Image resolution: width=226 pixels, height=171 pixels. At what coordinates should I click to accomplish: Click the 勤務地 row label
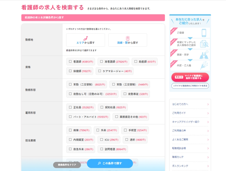tap(29, 40)
